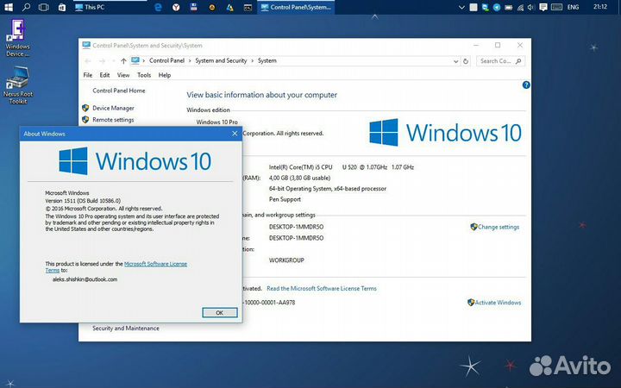Viewport: 621px width, 388px height.
Task: Select the WORKGROUP value
Action: pos(286,260)
